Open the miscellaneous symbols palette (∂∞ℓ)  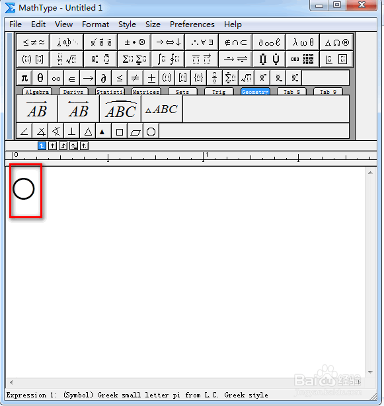coord(269,42)
